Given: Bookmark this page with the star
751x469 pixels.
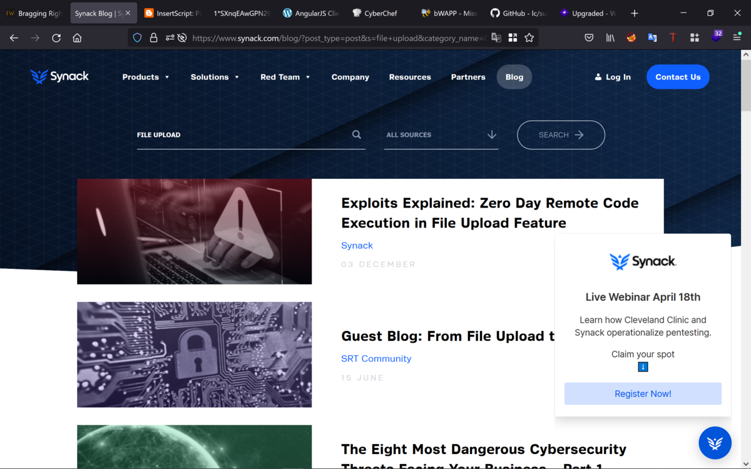Looking at the screenshot, I should pos(529,38).
